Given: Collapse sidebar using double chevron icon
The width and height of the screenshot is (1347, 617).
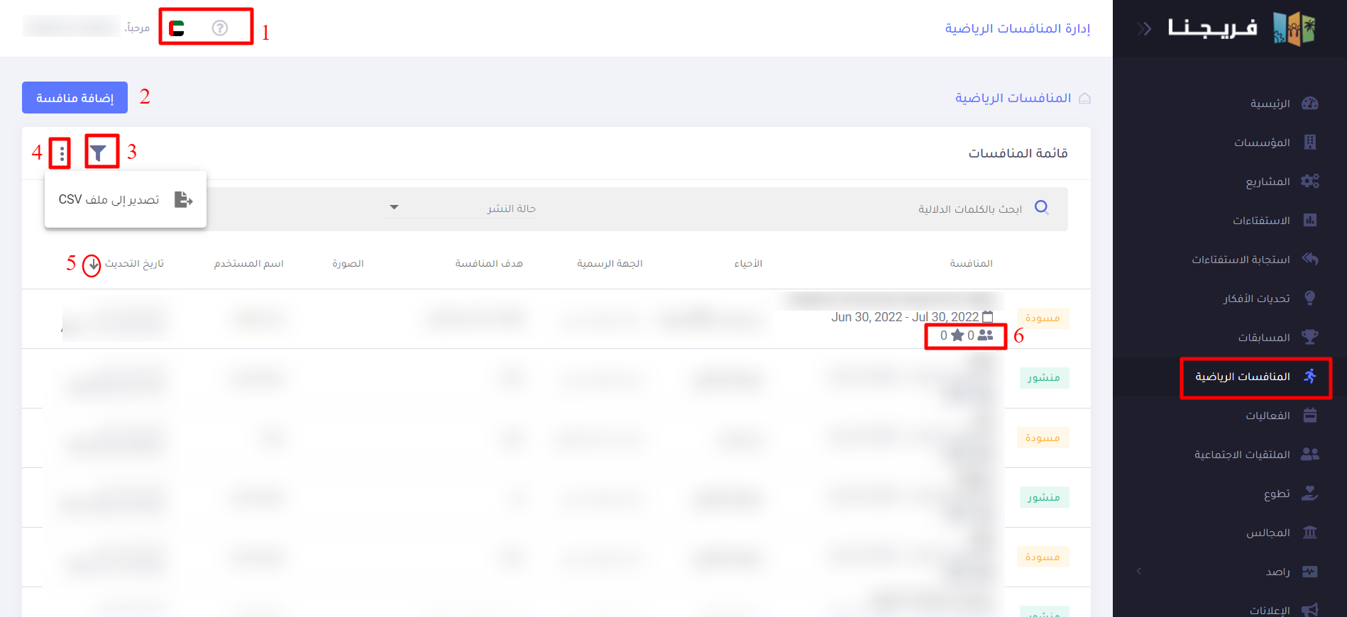Looking at the screenshot, I should coord(1143,29).
